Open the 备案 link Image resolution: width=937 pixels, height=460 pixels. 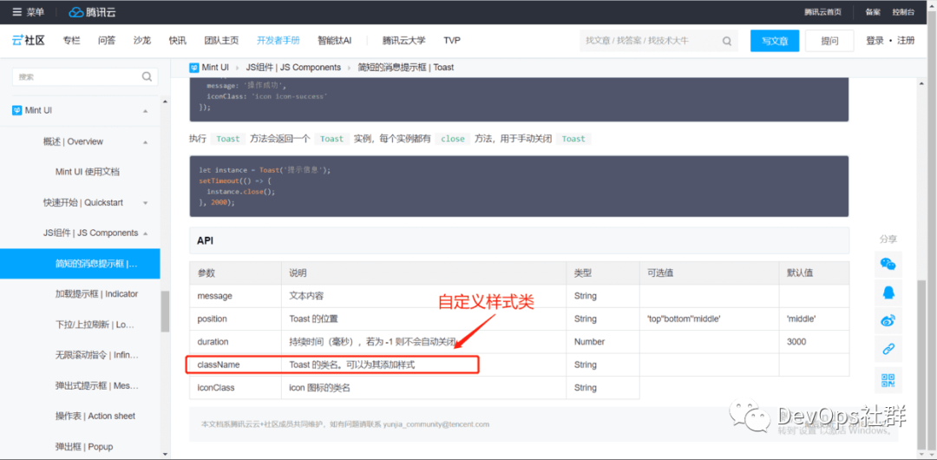pos(873,12)
